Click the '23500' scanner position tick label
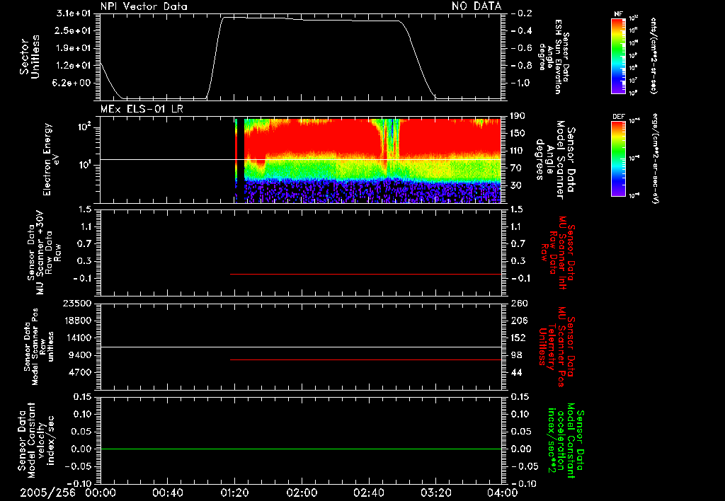 click(x=76, y=304)
